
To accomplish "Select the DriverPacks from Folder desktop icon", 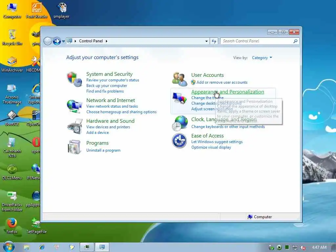I will [12, 201].
